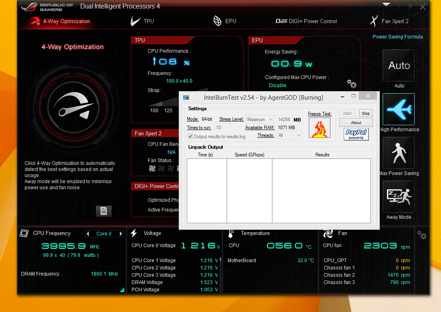Click the Disable max CPU power value
Image resolution: width=441 pixels, height=312 pixels.
278,85
